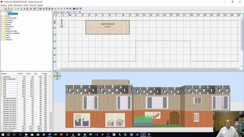
Task: Switch to the Nivel 2 tab
Action: pos(69,12)
